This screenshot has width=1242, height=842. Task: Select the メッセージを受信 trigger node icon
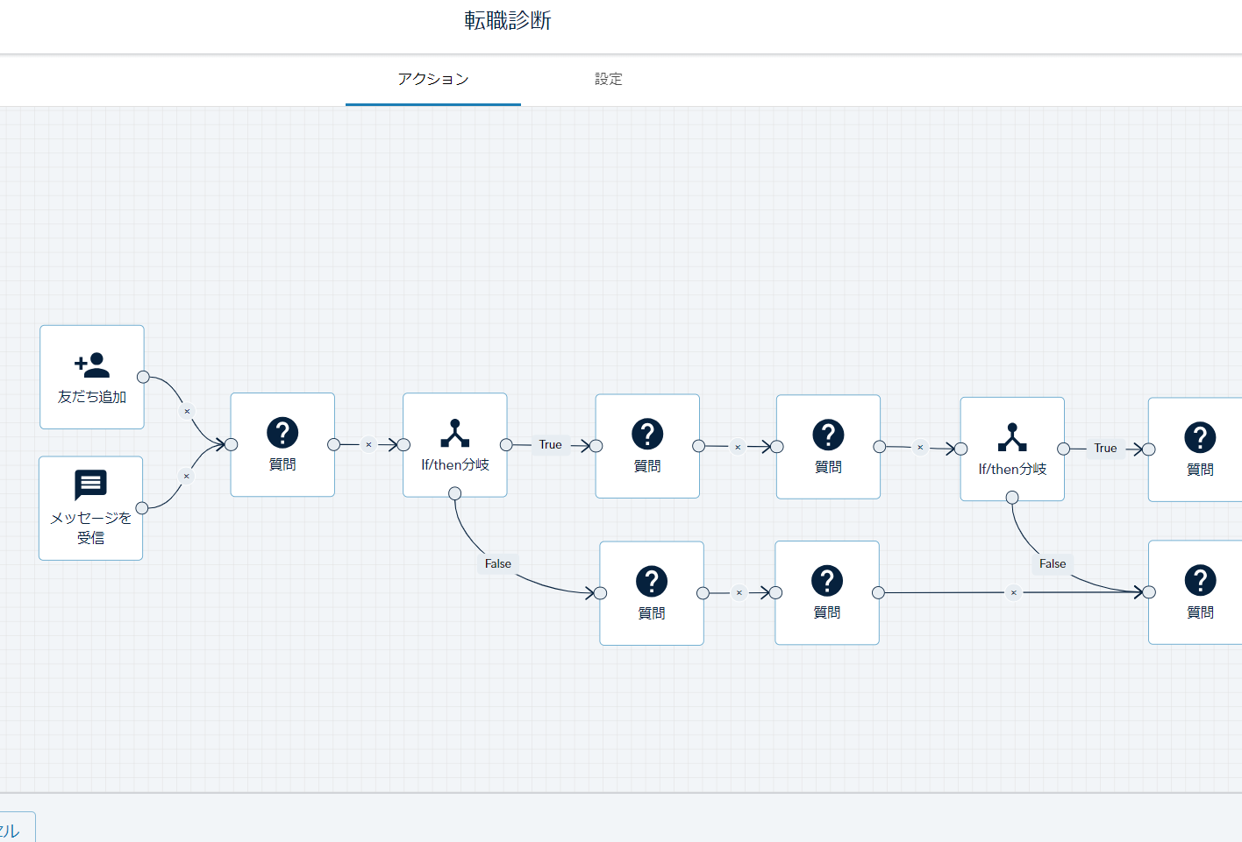(90, 485)
